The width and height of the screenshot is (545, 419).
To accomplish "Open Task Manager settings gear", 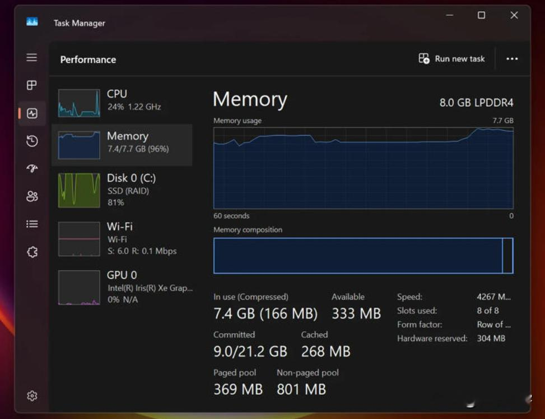I will [x=32, y=395].
